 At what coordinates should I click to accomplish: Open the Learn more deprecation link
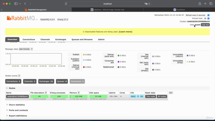pyautogui.click(x=125, y=32)
